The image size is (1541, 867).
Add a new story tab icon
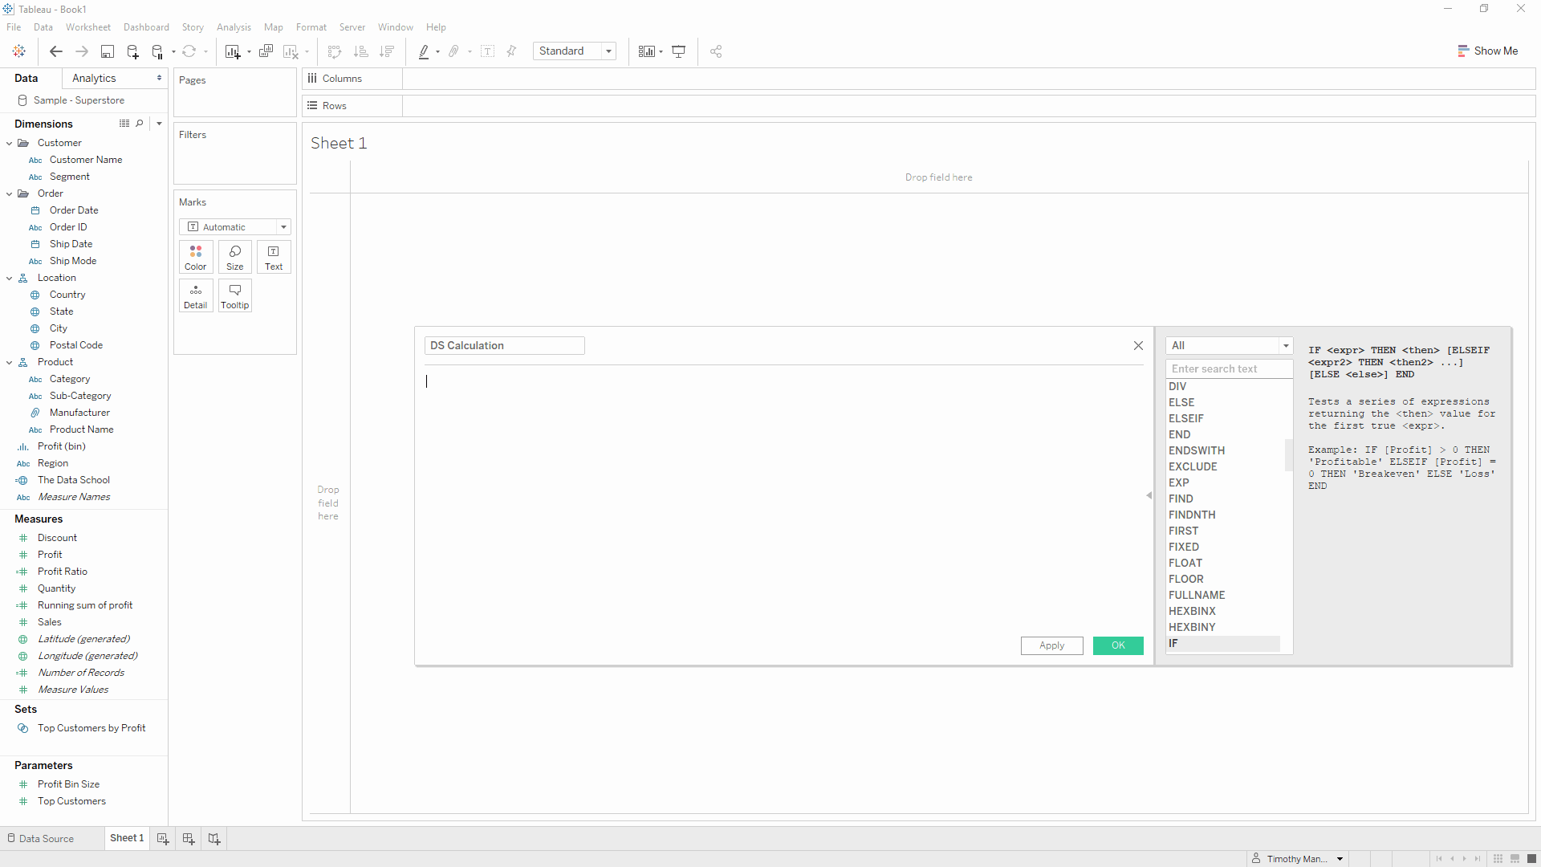214,839
